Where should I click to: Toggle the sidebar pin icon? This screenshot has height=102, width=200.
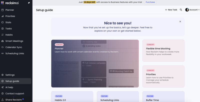pyautogui.click(x=29, y=3)
